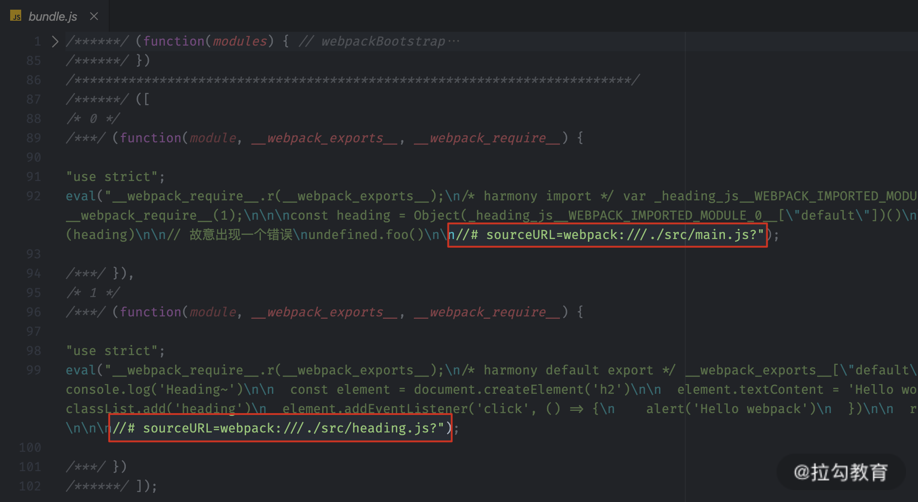
Task: Click the JS file icon on bundle.js tab
Action: (16, 16)
